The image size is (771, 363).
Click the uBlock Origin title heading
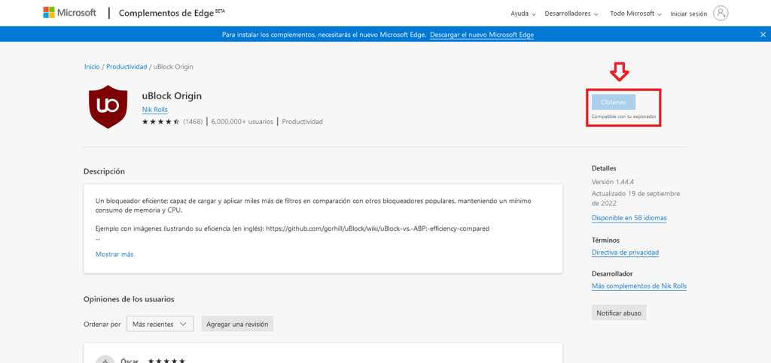pyautogui.click(x=172, y=95)
